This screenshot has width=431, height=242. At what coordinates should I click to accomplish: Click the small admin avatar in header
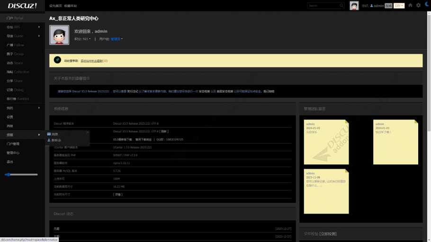354,6
